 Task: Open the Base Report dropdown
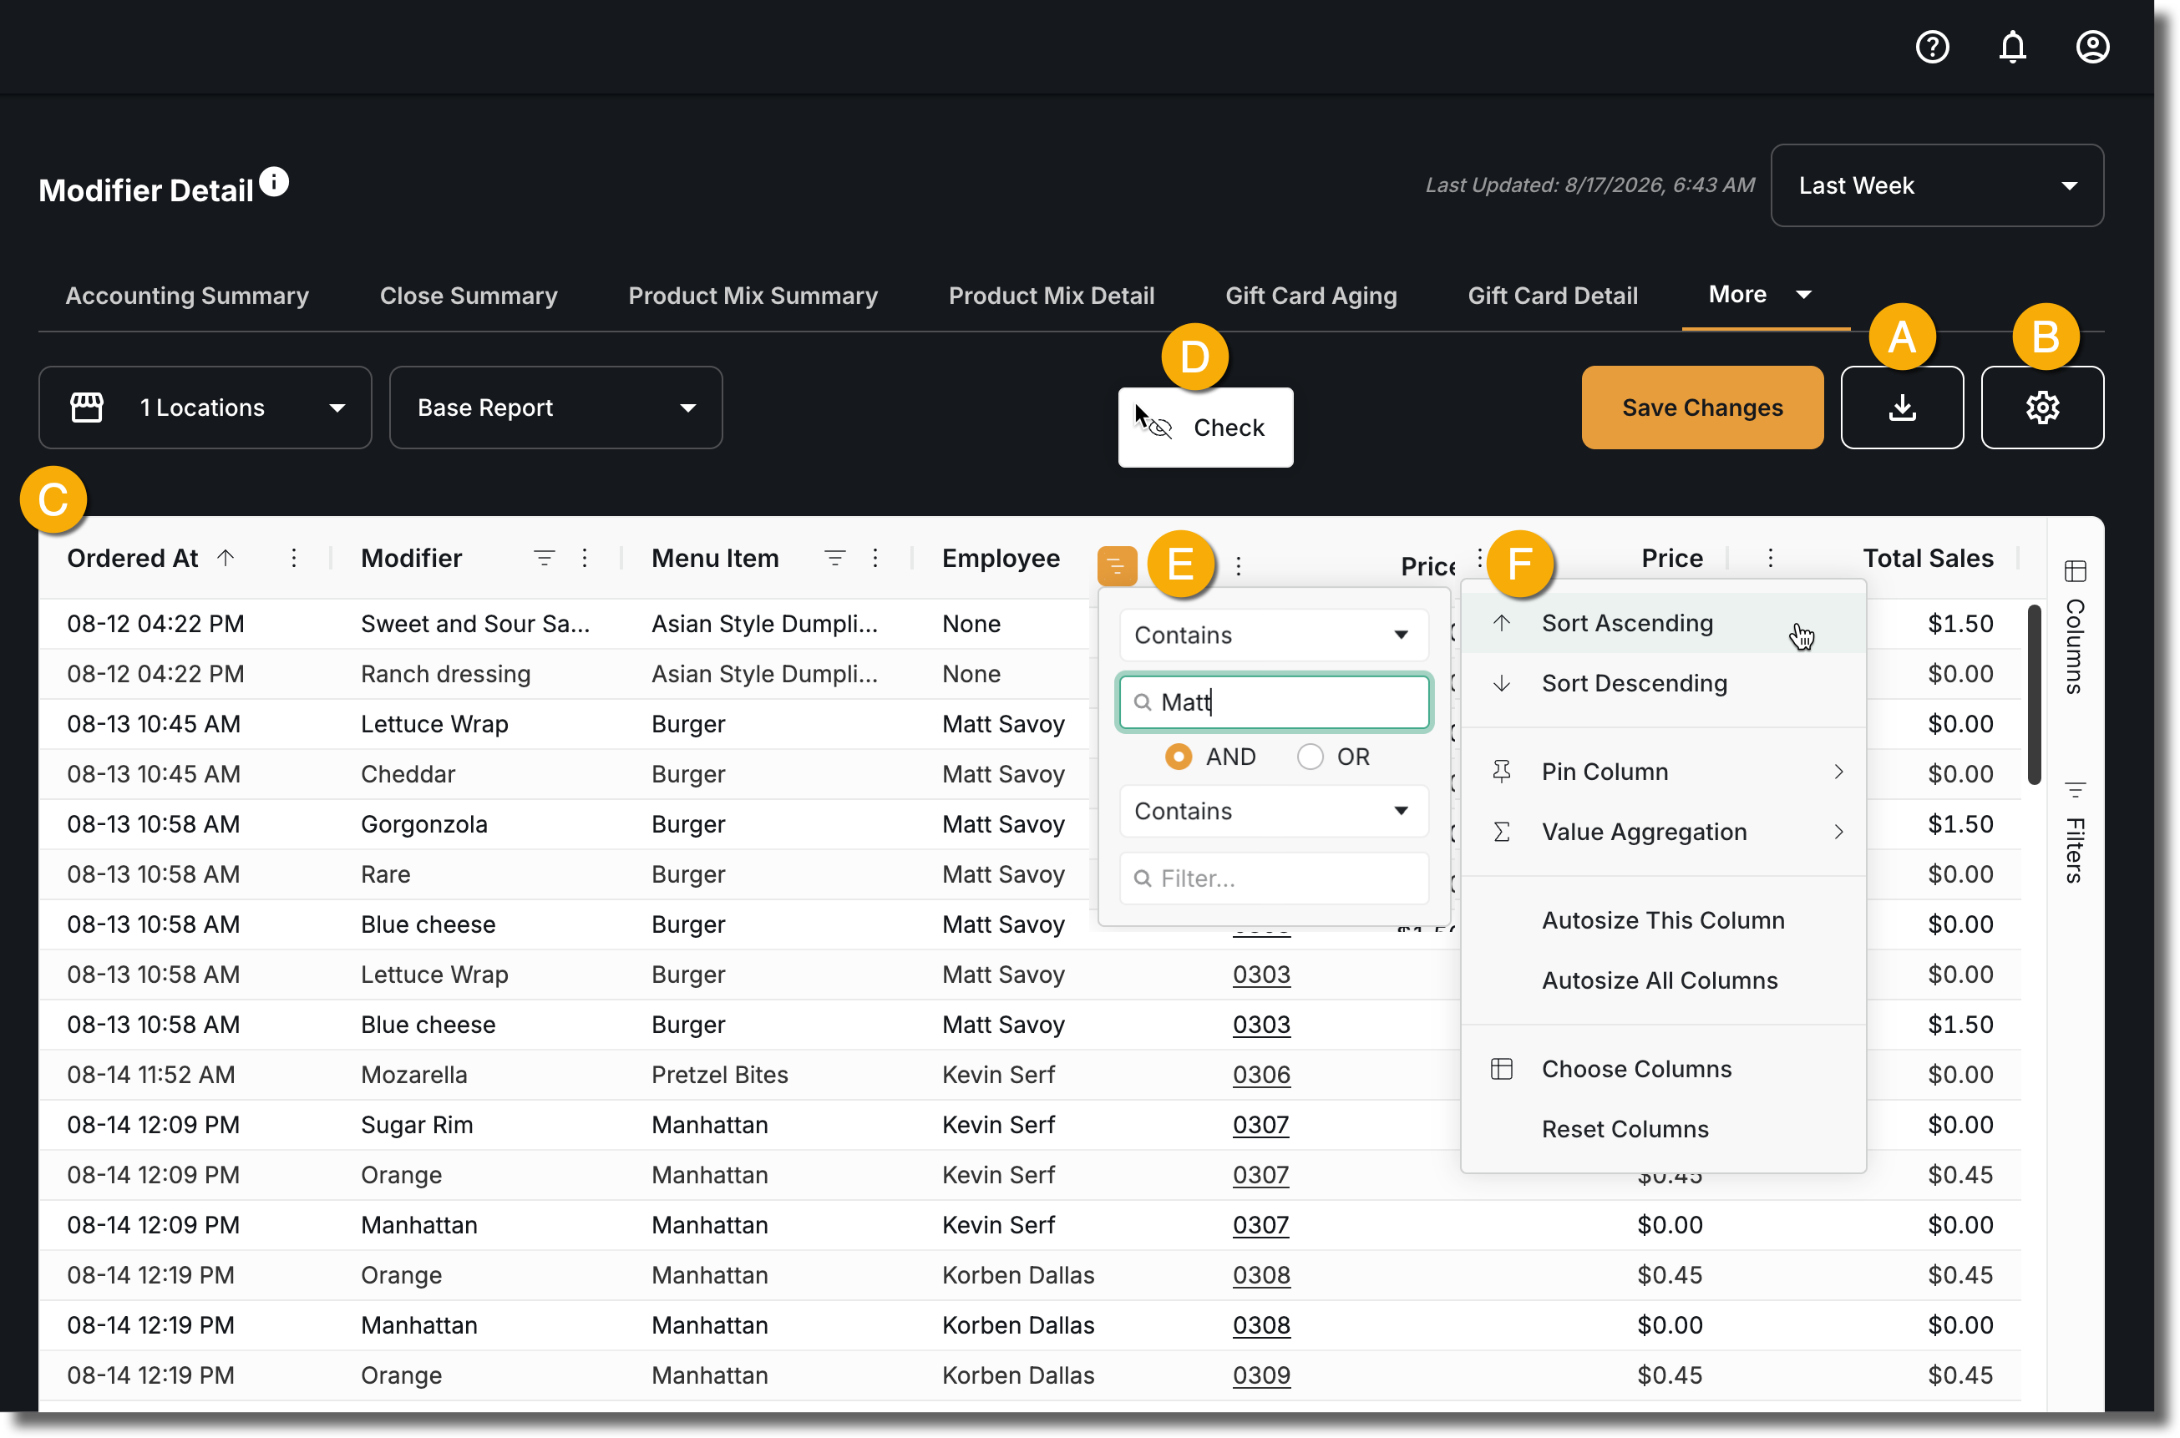[x=555, y=408]
